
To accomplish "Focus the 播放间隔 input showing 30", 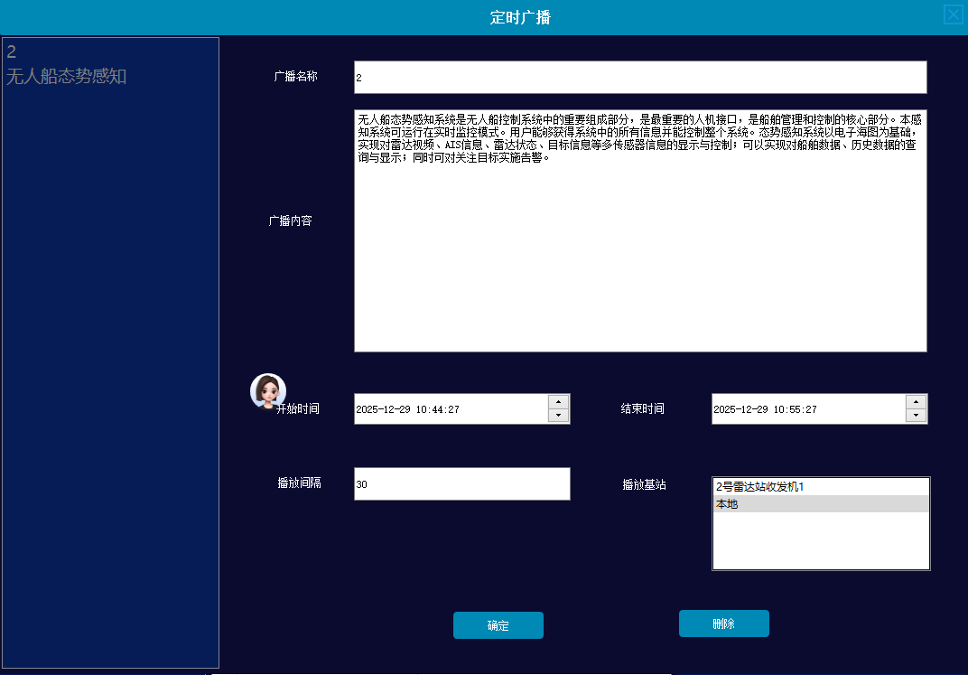I will tap(461, 484).
